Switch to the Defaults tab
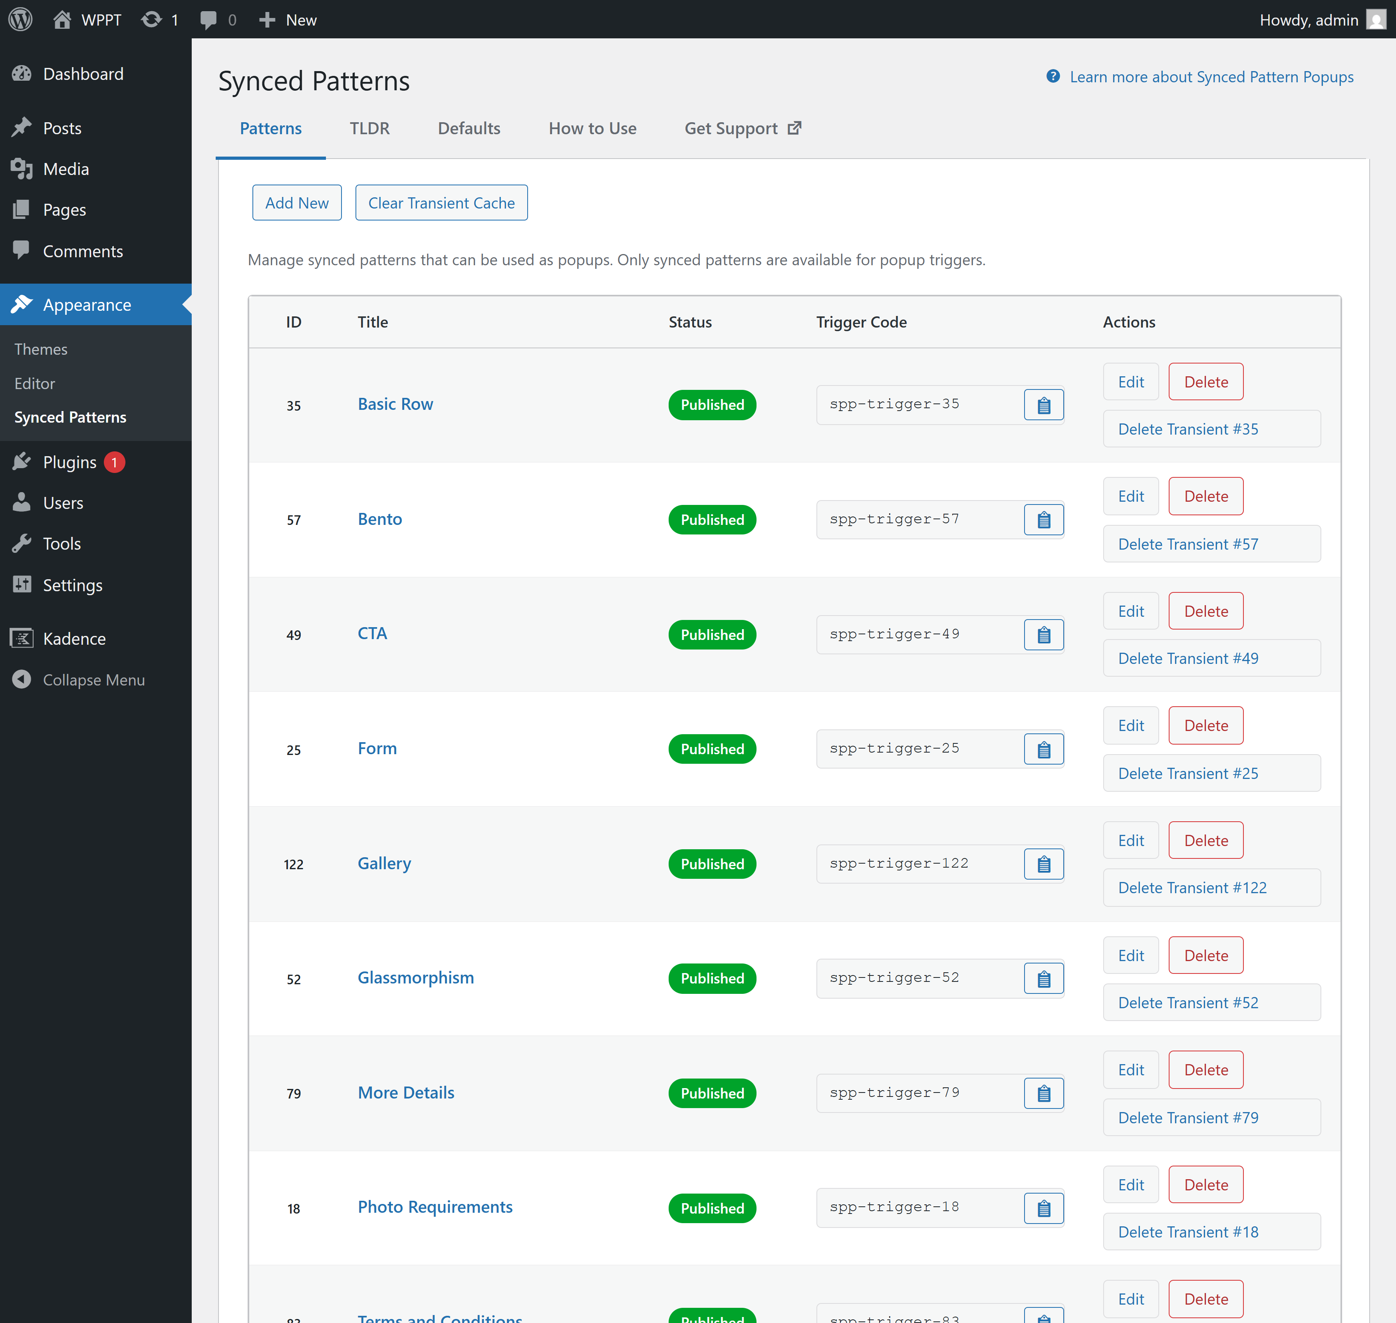This screenshot has width=1396, height=1323. (x=469, y=128)
